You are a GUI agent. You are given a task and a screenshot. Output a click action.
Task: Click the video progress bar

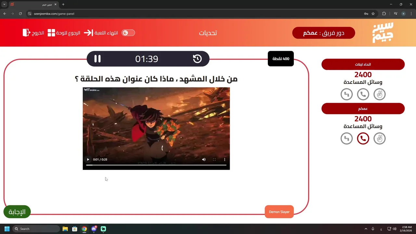(156, 165)
